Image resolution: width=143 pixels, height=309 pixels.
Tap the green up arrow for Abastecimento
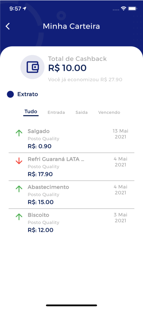19,189
